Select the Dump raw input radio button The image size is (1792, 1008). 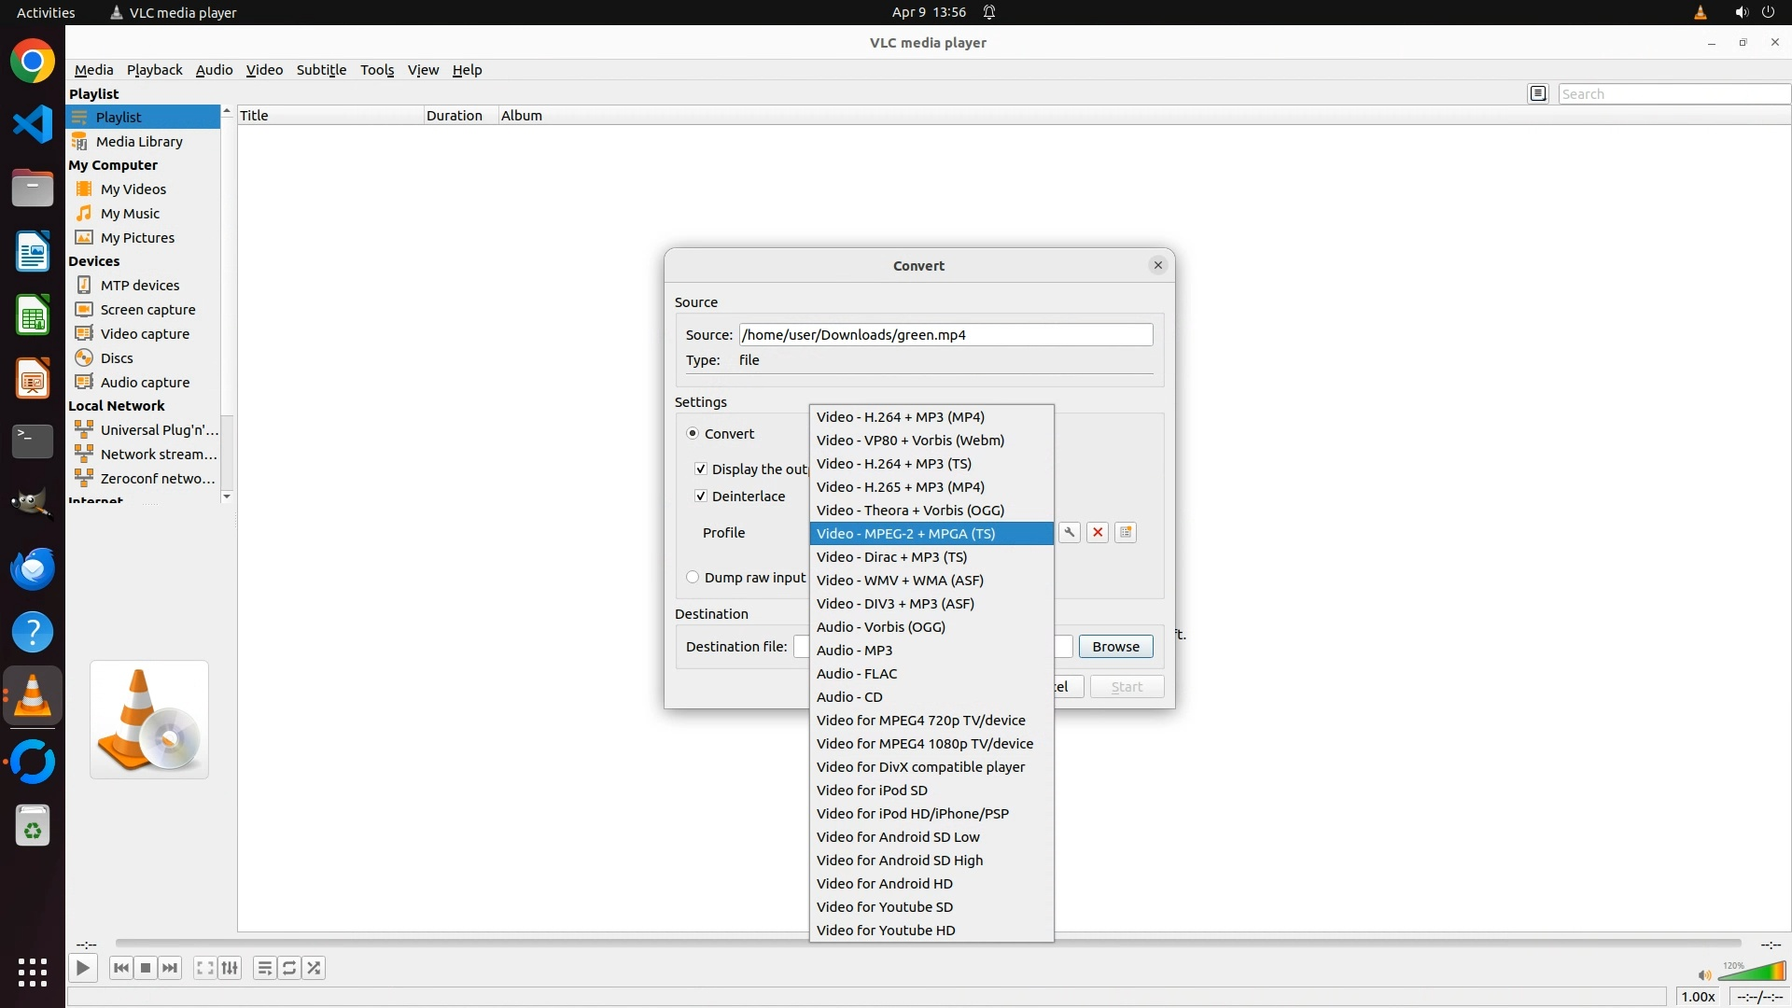[693, 578]
